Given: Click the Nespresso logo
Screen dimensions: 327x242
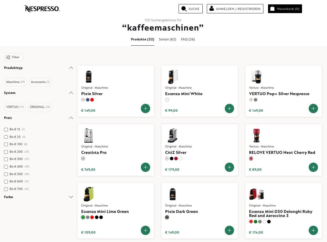Looking at the screenshot, I should (x=42, y=9).
